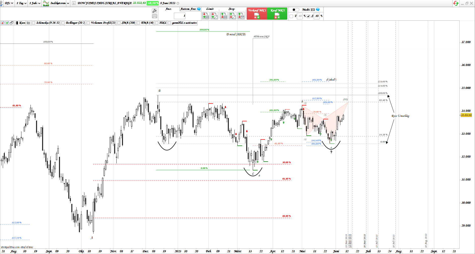
Task: Click the Kauf MKT buy button
Action: pyautogui.click(x=277, y=13)
